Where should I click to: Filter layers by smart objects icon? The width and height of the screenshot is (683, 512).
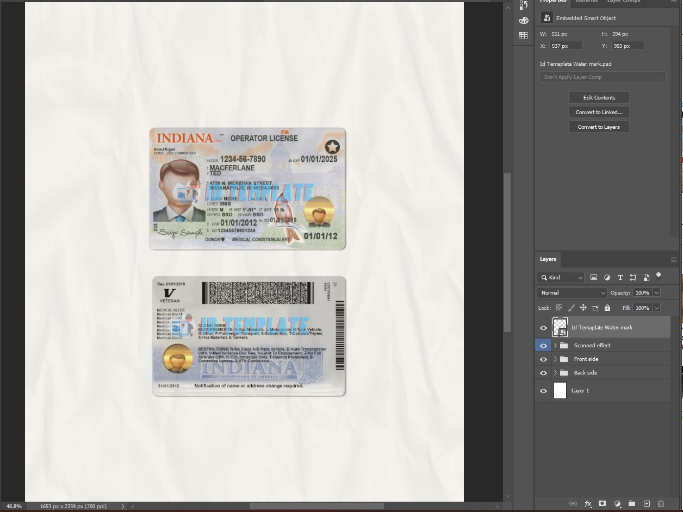click(646, 277)
